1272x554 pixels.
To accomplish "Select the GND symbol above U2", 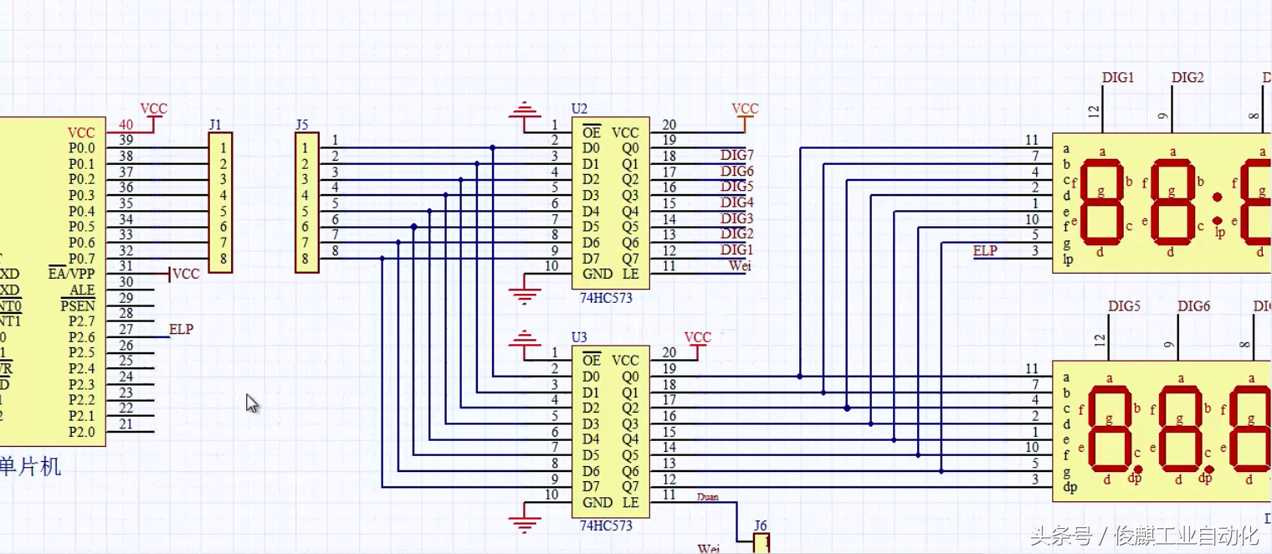I will 525,110.
